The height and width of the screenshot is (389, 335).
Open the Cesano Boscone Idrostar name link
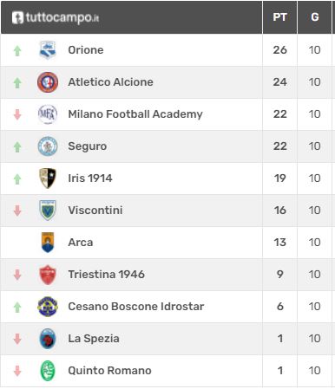pyautogui.click(x=136, y=307)
